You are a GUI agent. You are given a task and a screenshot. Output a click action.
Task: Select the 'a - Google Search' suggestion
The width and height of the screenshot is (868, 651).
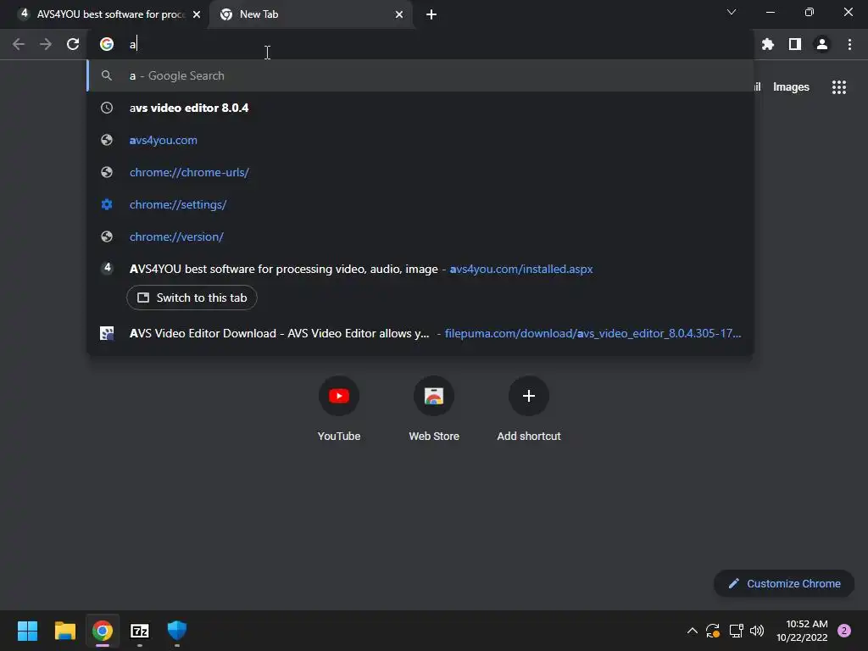(420, 75)
